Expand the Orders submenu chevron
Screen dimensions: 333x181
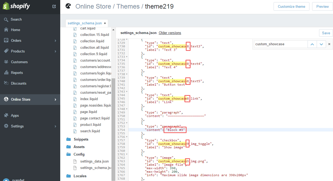pos(55,41)
